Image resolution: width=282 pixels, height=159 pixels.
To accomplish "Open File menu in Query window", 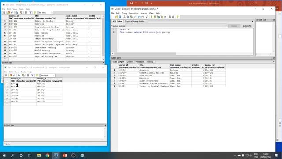I will pos(113,13).
